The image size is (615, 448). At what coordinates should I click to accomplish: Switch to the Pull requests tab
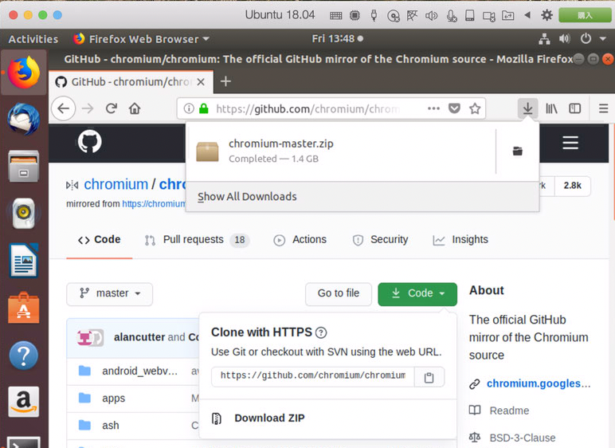click(x=196, y=240)
